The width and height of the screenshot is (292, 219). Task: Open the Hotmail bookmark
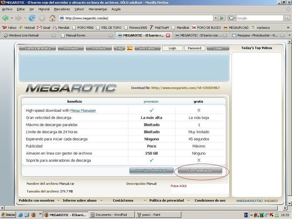[x=27, y=28]
